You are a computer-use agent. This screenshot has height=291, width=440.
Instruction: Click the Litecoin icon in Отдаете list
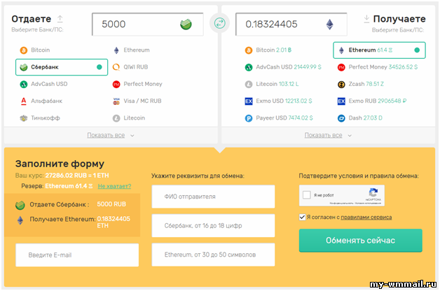[116, 118]
